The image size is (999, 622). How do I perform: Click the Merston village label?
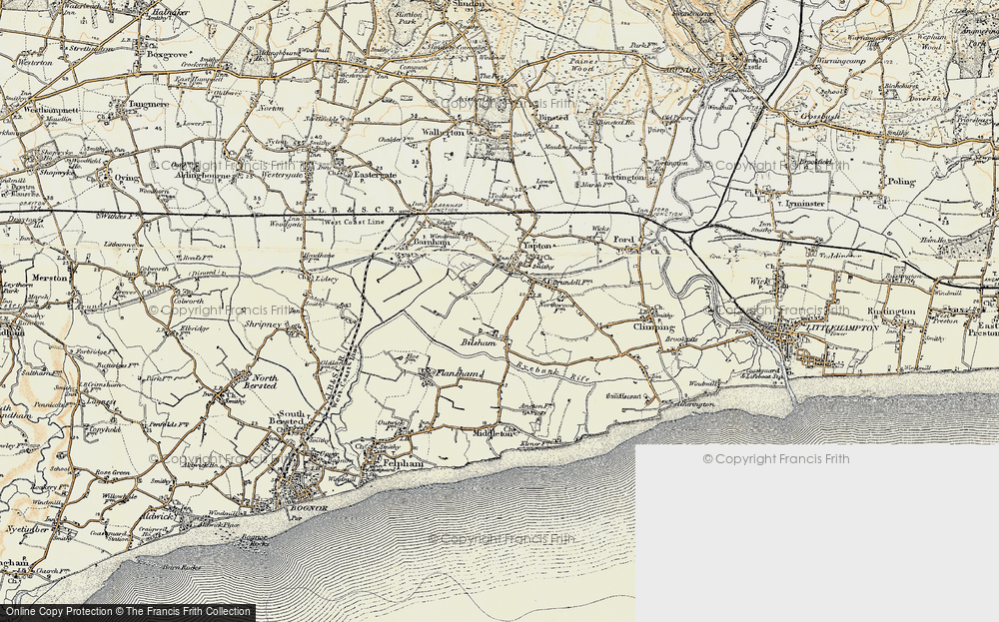point(50,279)
